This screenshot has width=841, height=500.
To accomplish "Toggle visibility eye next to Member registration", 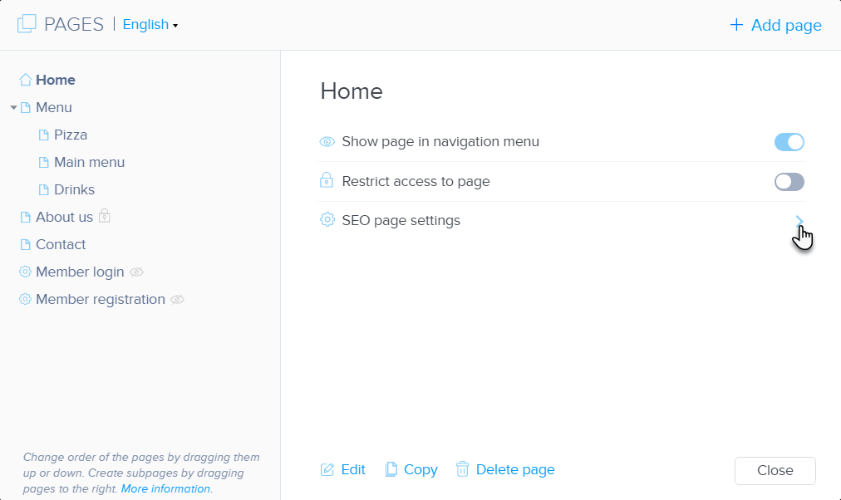I will click(x=177, y=300).
